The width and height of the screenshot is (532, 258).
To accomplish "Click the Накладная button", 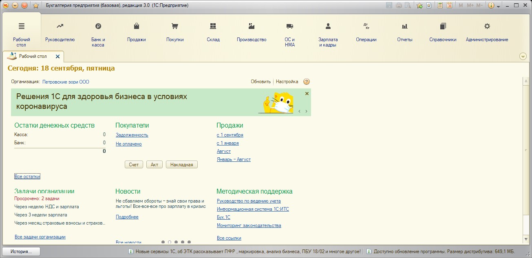I will pos(182,165).
